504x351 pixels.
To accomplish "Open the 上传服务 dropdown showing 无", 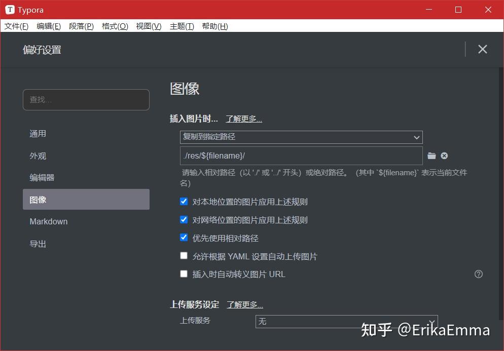I will click(x=346, y=321).
